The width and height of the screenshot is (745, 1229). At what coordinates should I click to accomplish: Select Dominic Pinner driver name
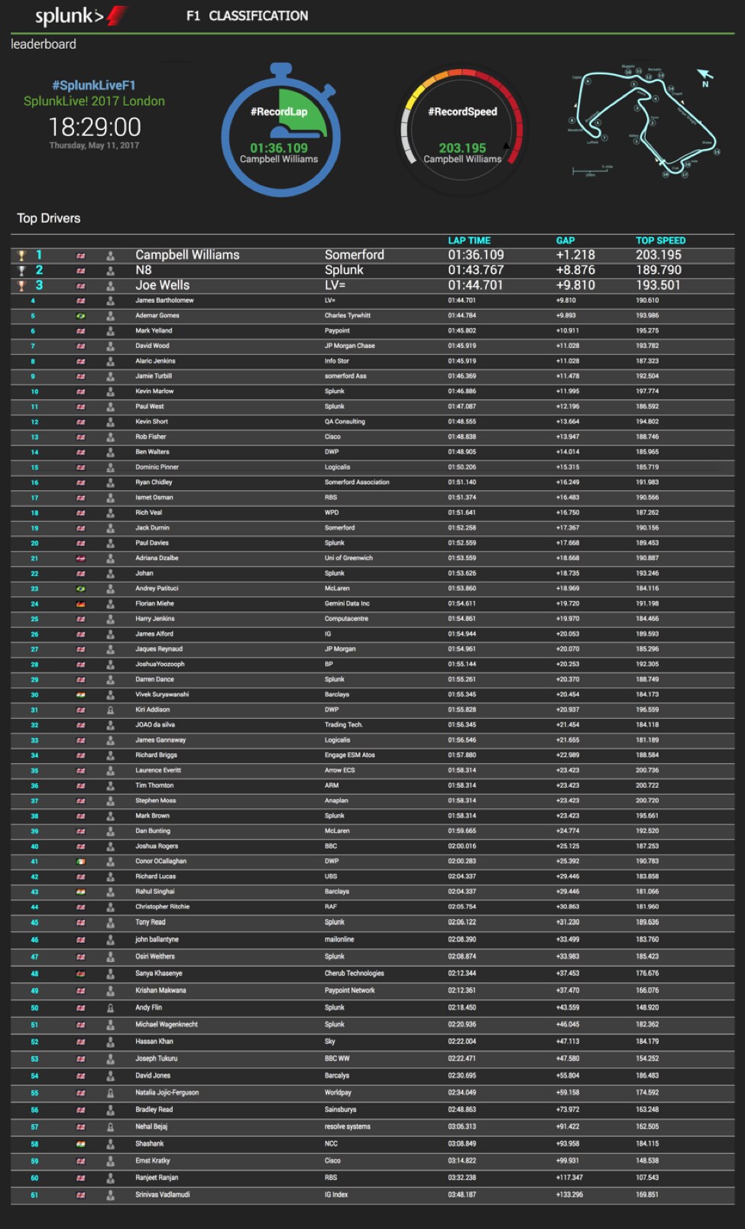click(x=157, y=467)
